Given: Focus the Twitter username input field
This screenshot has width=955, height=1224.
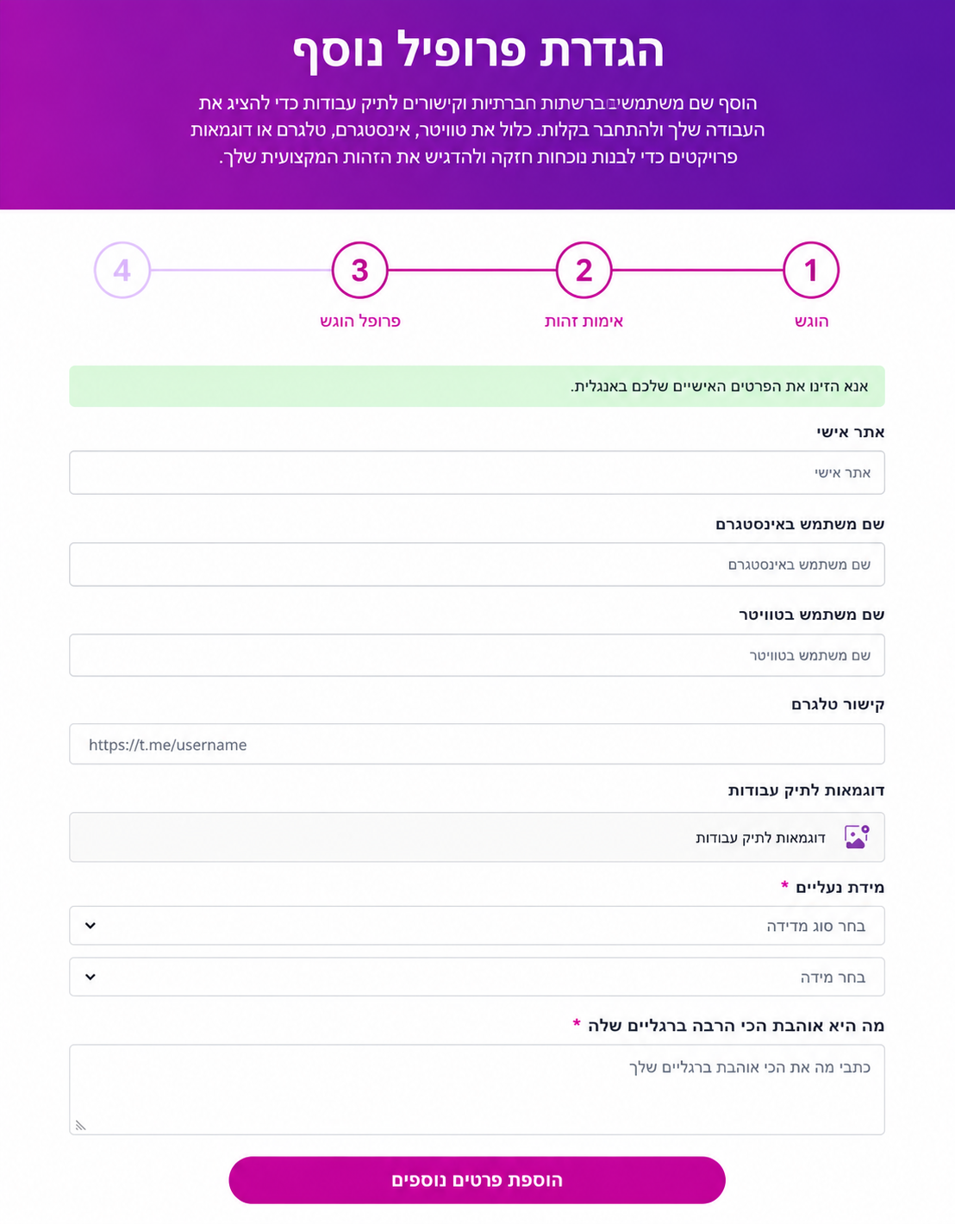Looking at the screenshot, I should (477, 655).
